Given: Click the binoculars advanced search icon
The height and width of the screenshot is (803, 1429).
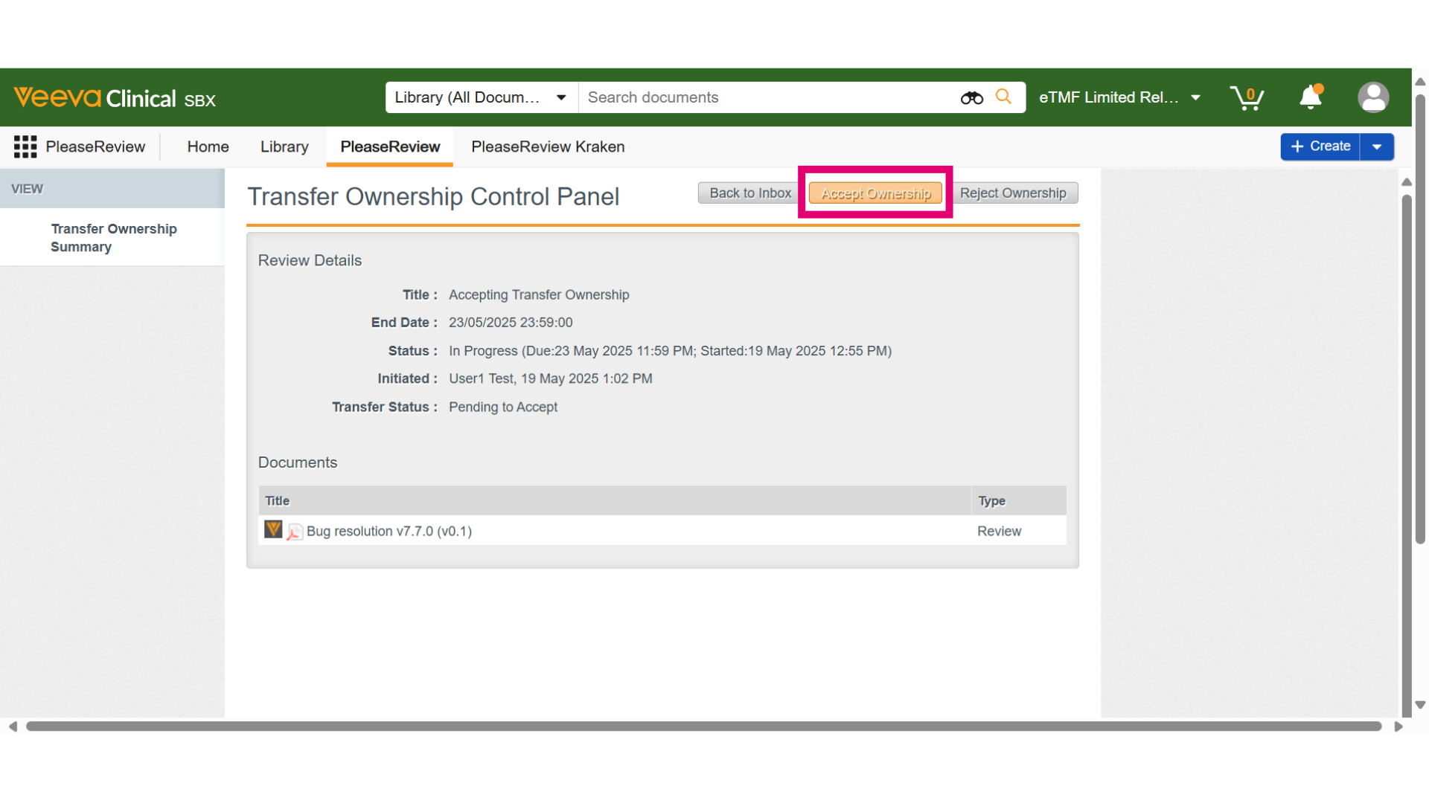Looking at the screenshot, I should (971, 97).
